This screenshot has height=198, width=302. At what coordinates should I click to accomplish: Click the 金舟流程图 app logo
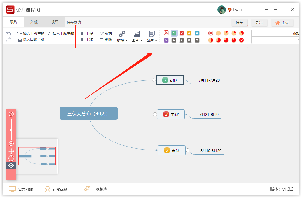tap(10, 10)
